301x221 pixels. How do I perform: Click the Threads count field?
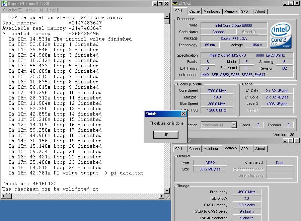(x=288, y=125)
